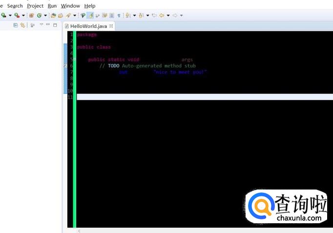The height and width of the screenshot is (233, 333).
Task: Click the Run (green play) icon
Action: tap(3, 15)
